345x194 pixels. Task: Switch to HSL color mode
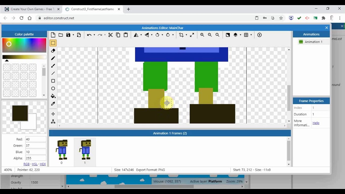[35, 164]
